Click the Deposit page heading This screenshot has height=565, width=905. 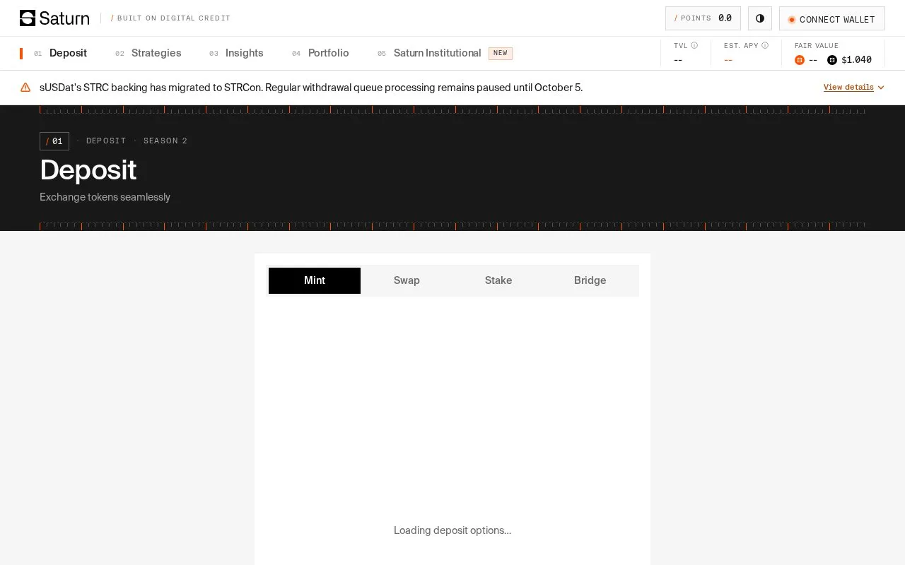tap(88, 170)
